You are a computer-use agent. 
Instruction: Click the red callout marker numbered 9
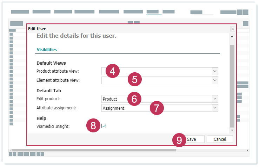[x=179, y=140]
